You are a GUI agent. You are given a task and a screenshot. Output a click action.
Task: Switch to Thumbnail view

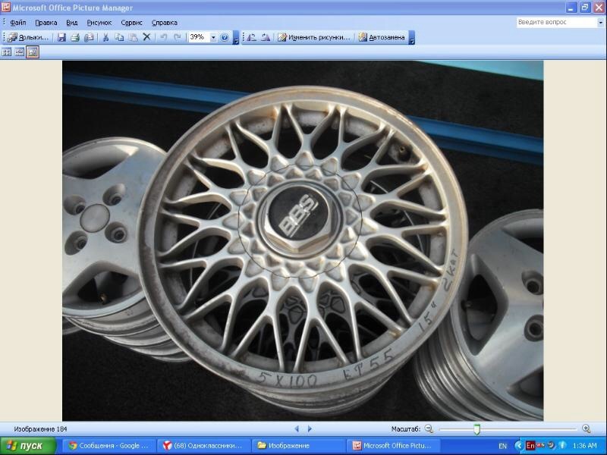pos(7,52)
